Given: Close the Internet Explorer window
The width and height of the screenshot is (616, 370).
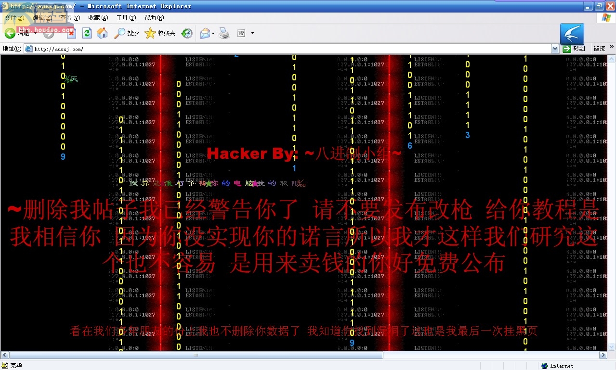Looking at the screenshot, I should tap(610, 6).
